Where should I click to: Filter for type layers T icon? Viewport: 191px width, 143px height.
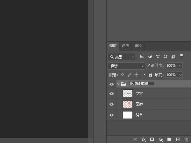[x=158, y=57]
